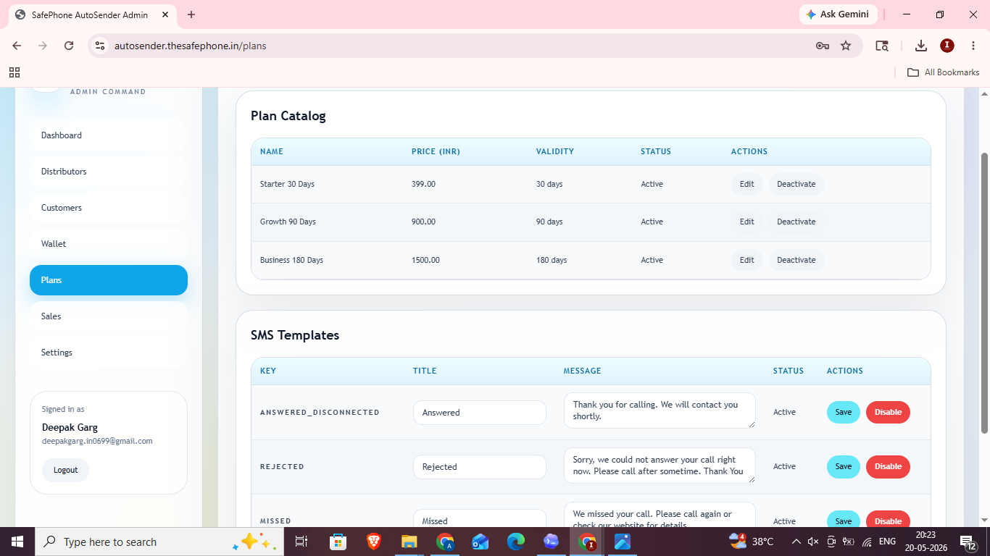Open Sales in the sidebar
This screenshot has width=990, height=556.
pos(109,316)
